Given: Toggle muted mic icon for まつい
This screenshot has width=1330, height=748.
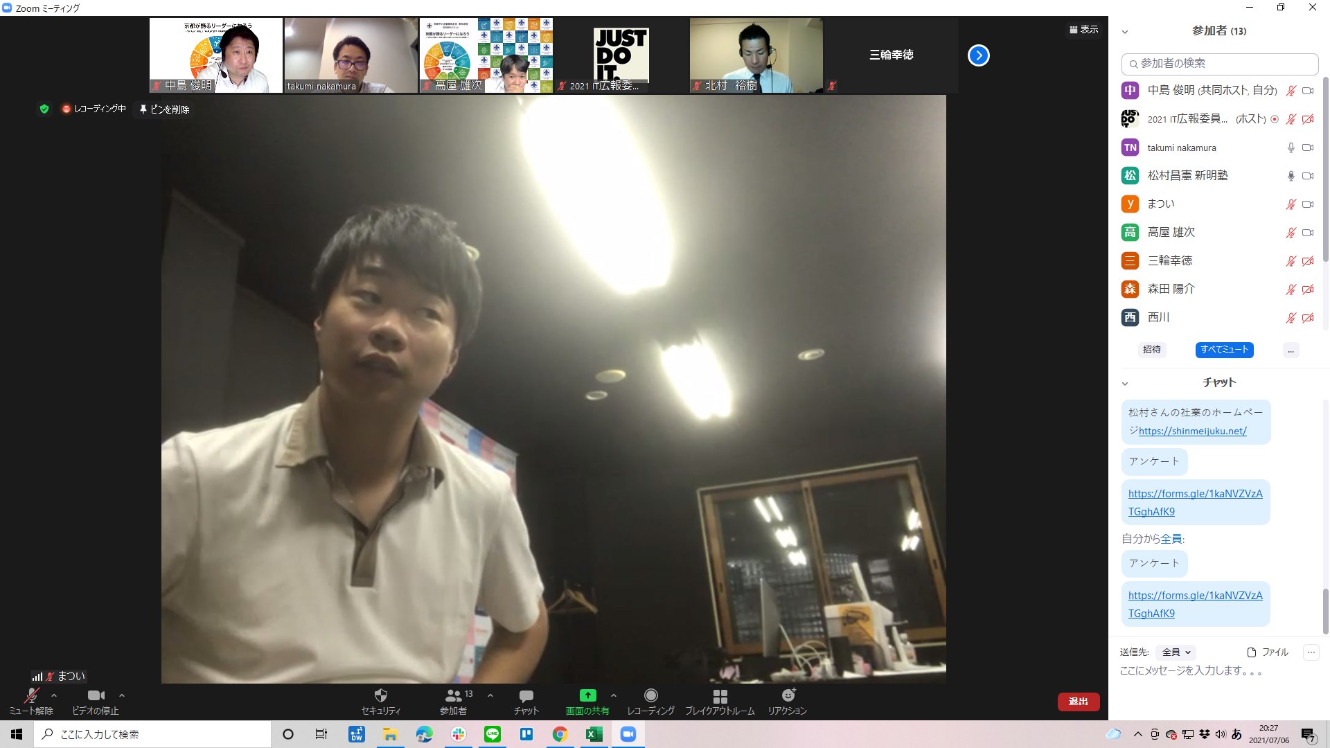Looking at the screenshot, I should (x=1291, y=204).
